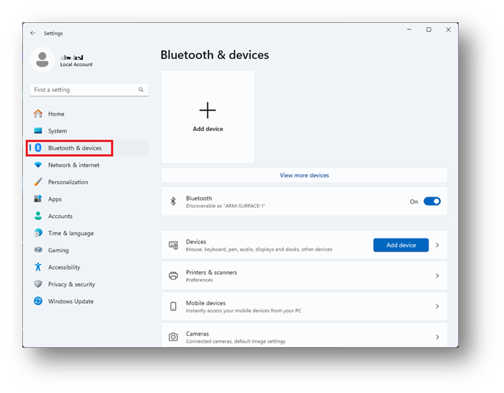
Task: Click the Privacy shield icon
Action: pyautogui.click(x=38, y=284)
